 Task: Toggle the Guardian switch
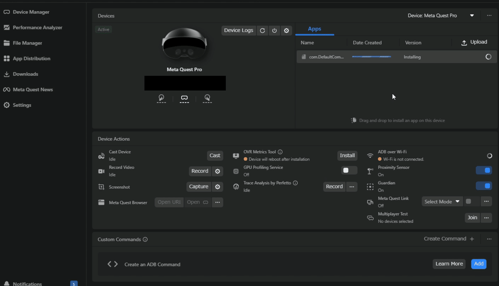tap(484, 186)
